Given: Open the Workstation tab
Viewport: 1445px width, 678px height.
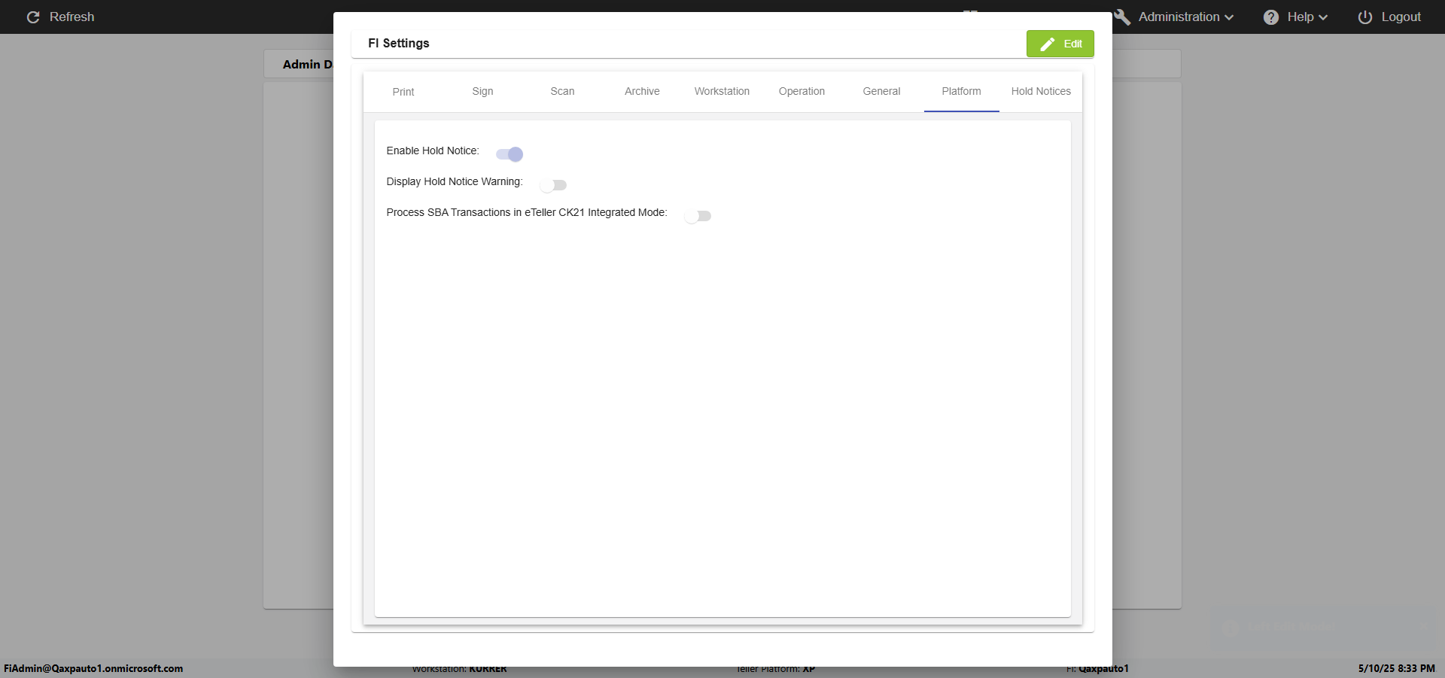Looking at the screenshot, I should [722, 92].
